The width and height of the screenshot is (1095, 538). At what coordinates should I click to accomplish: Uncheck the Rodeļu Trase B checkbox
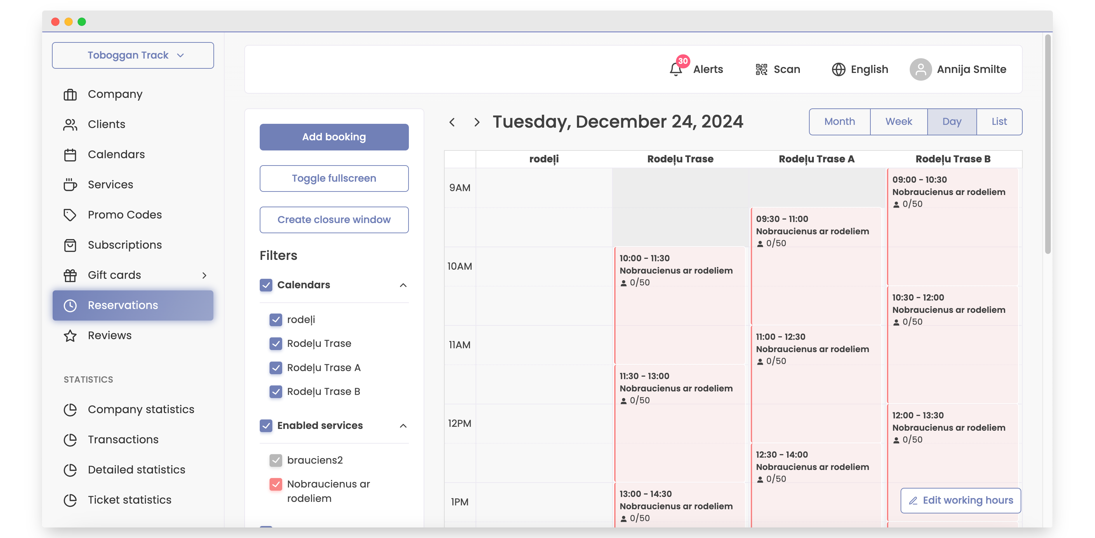(276, 391)
